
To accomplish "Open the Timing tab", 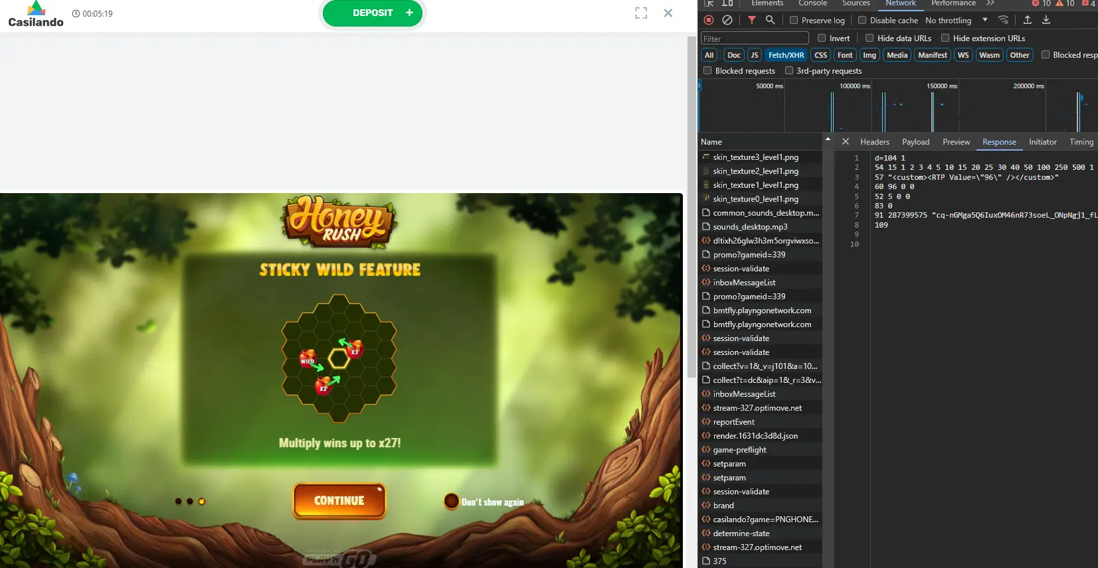I will (x=1081, y=141).
